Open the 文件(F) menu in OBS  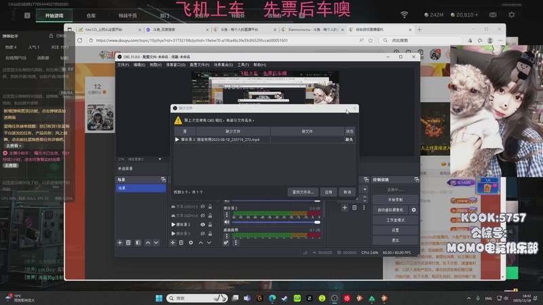tap(123, 65)
